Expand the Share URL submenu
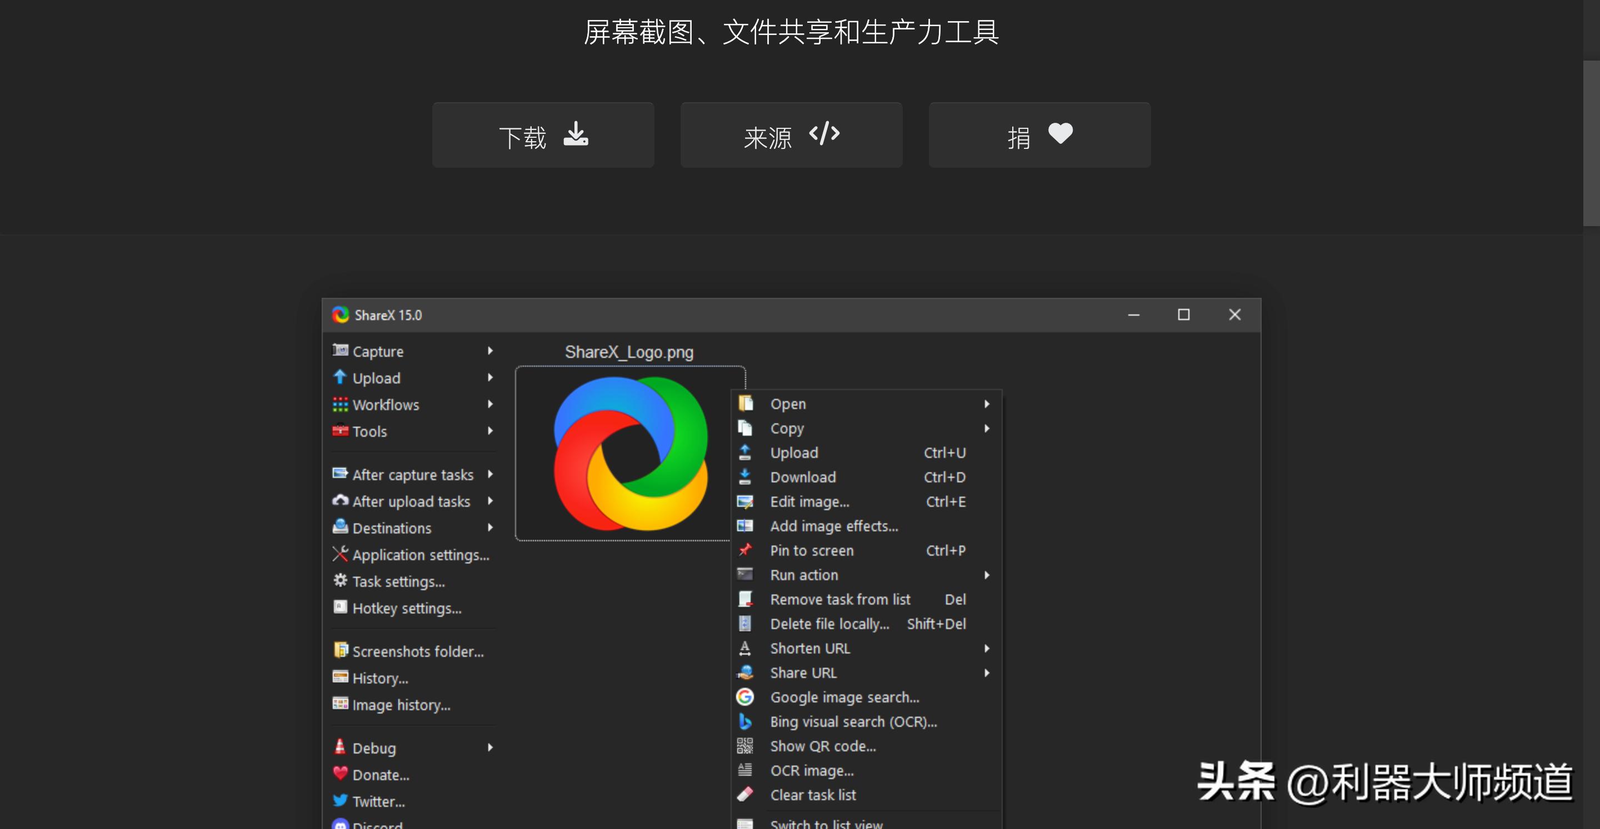Viewport: 1600px width, 829px height. [987, 672]
